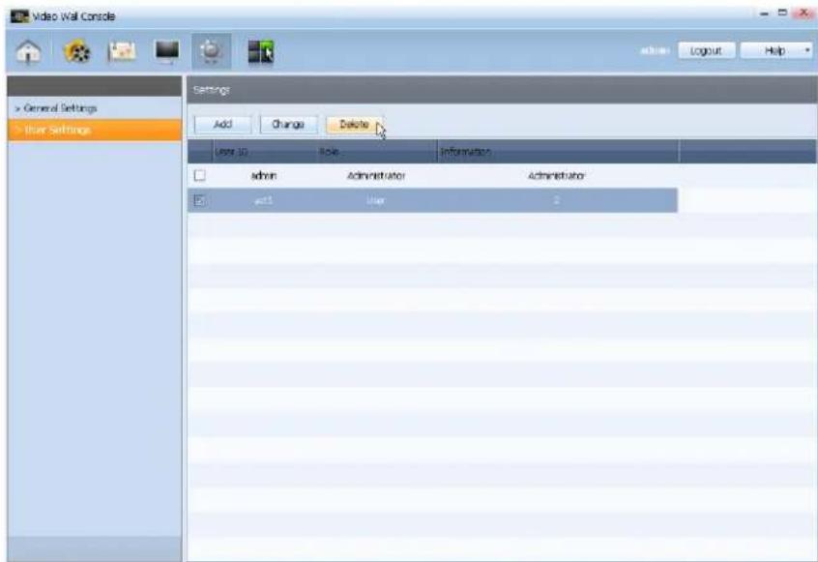Screen dimensions: 818x562
Task: Minimize the Video Wall Console window
Action: click(765, 15)
